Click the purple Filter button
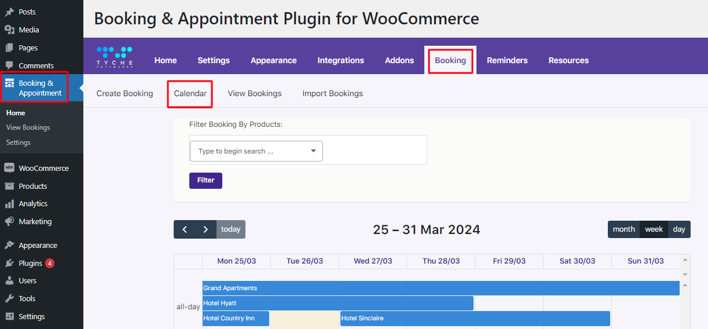The width and height of the screenshot is (708, 329). tap(206, 180)
